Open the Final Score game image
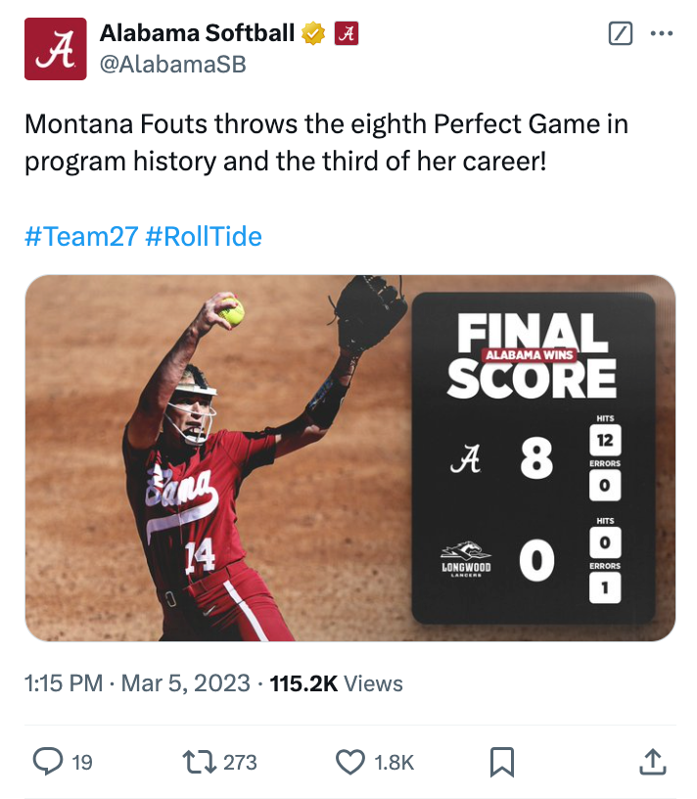 pos(349,458)
